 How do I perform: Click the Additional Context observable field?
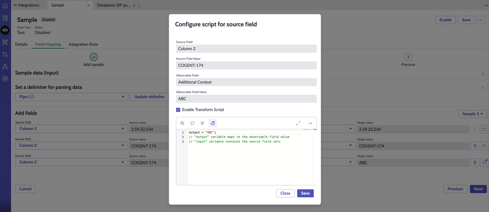coord(246,82)
